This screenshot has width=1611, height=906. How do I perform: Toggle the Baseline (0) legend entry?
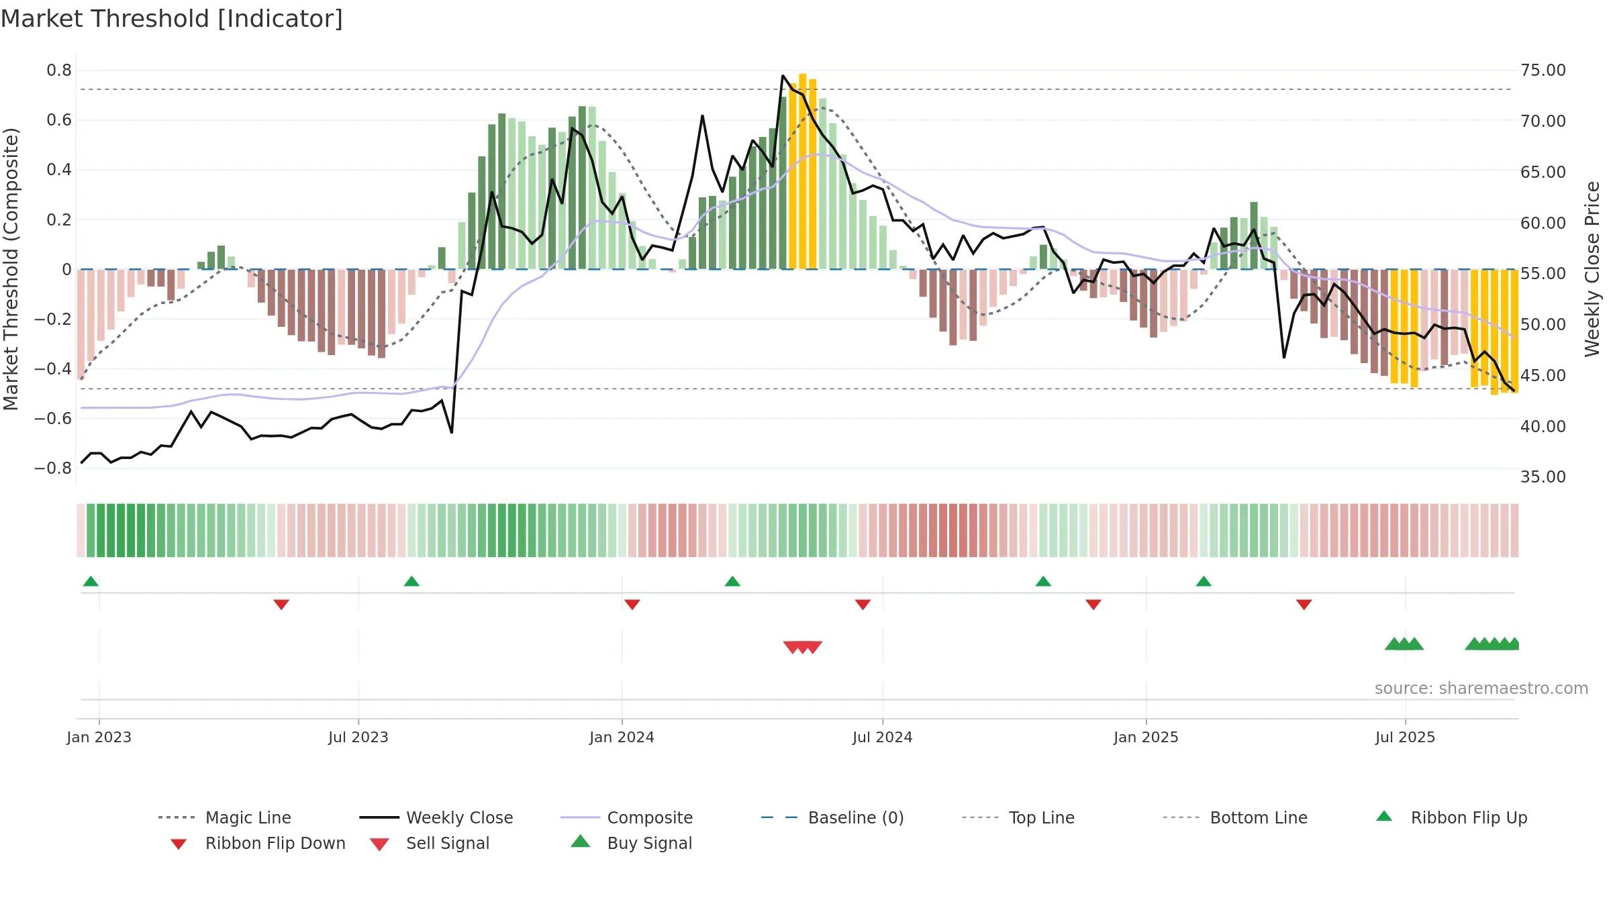832,817
